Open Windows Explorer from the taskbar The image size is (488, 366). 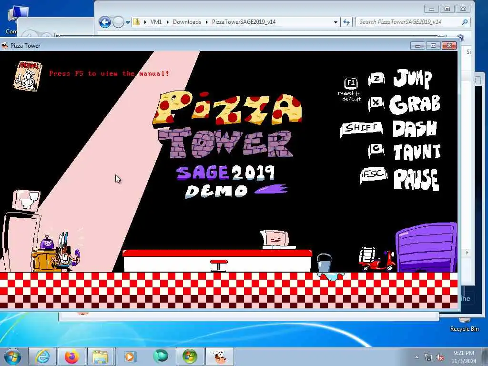pyautogui.click(x=100, y=356)
